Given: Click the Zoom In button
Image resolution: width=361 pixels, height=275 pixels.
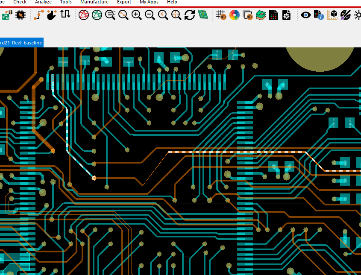Looking at the screenshot, I should click(137, 15).
